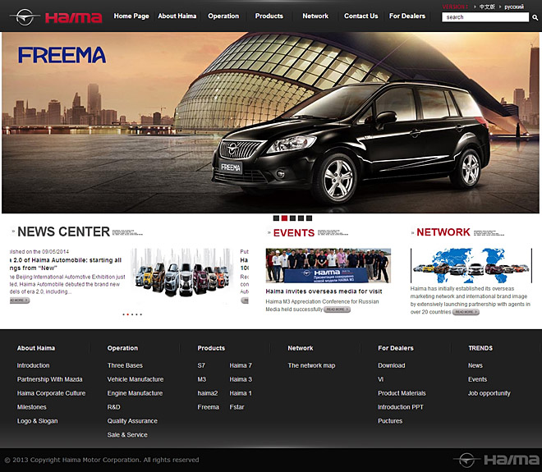Viewport: 542px width, 472px height.
Task: Open the Products menu in navigation
Action: [269, 16]
